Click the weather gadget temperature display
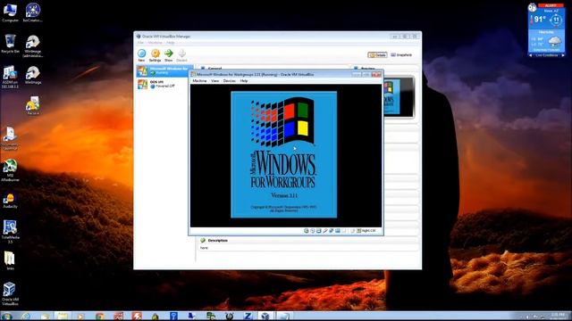This screenshot has width=572, height=321. [539, 19]
